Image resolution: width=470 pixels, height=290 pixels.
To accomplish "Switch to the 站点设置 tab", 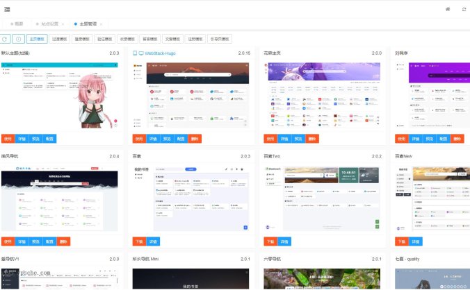I will [x=49, y=24].
